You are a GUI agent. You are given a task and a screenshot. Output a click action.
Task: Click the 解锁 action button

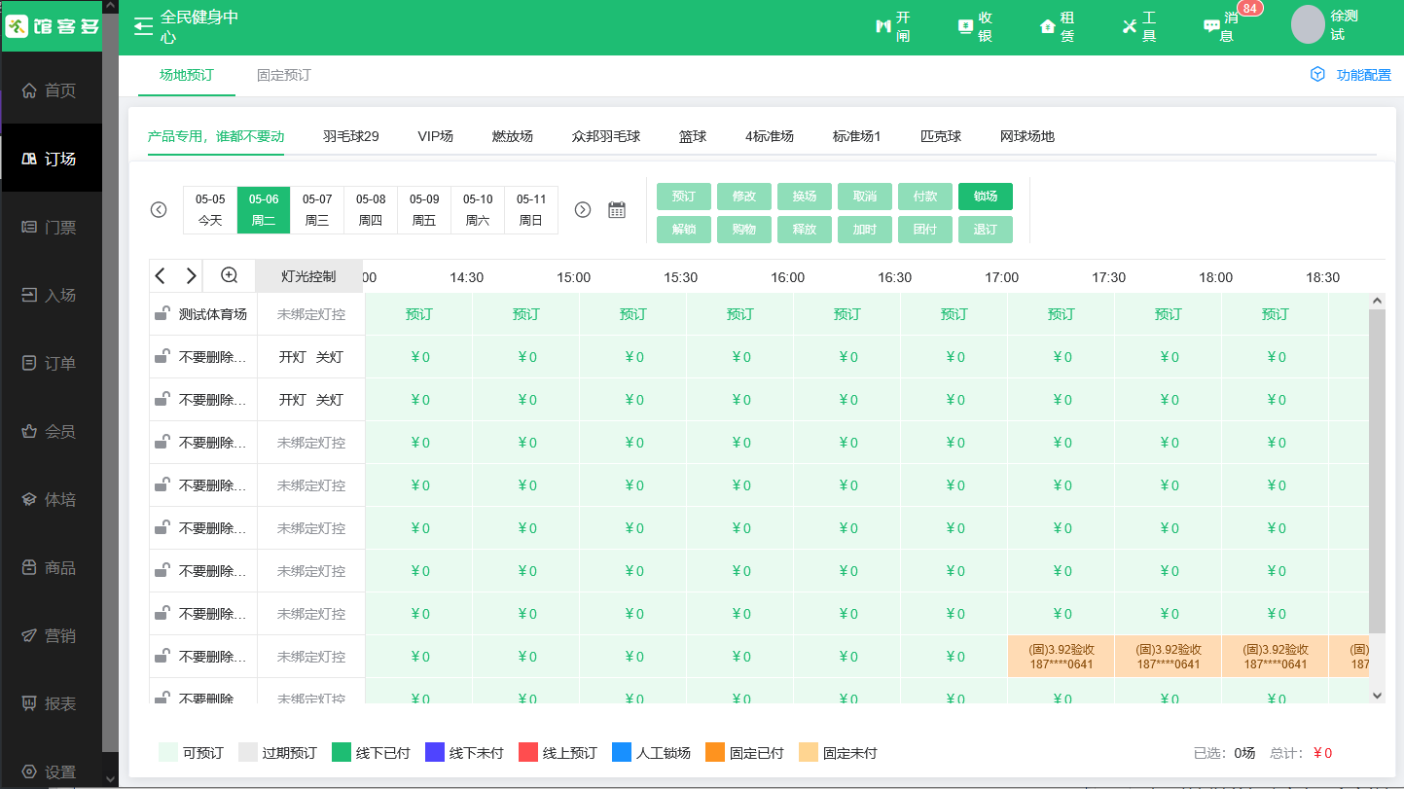pos(684,230)
